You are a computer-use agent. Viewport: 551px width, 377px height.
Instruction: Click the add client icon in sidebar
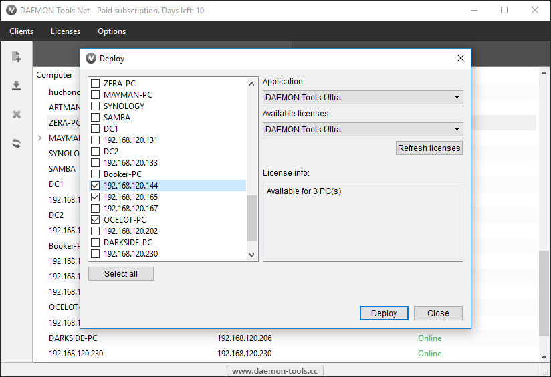(x=17, y=57)
